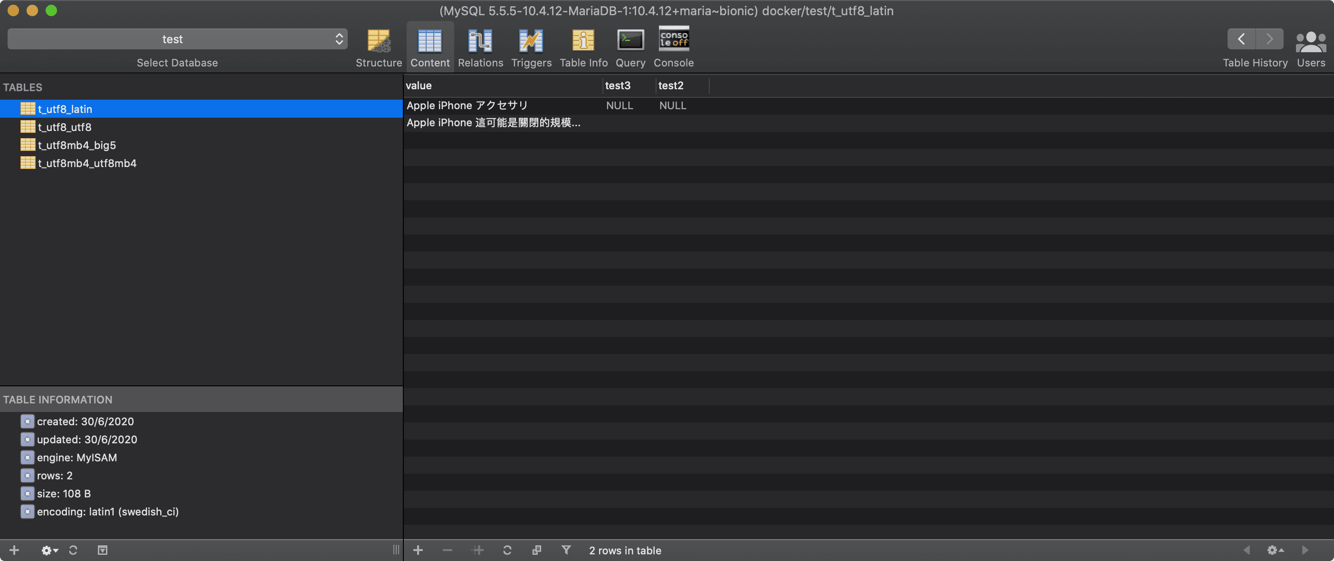Open the content view gear menu
1334x561 pixels.
coord(1275,550)
